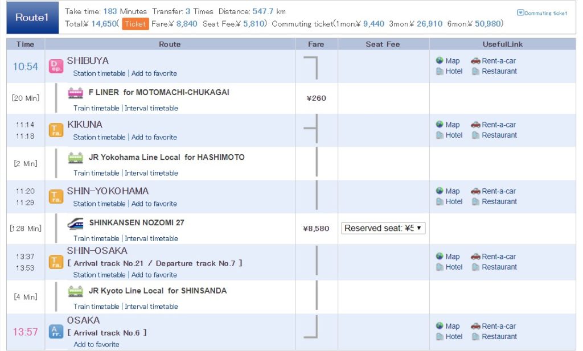
Task: Select the Route1 label tab
Action: coord(32,18)
